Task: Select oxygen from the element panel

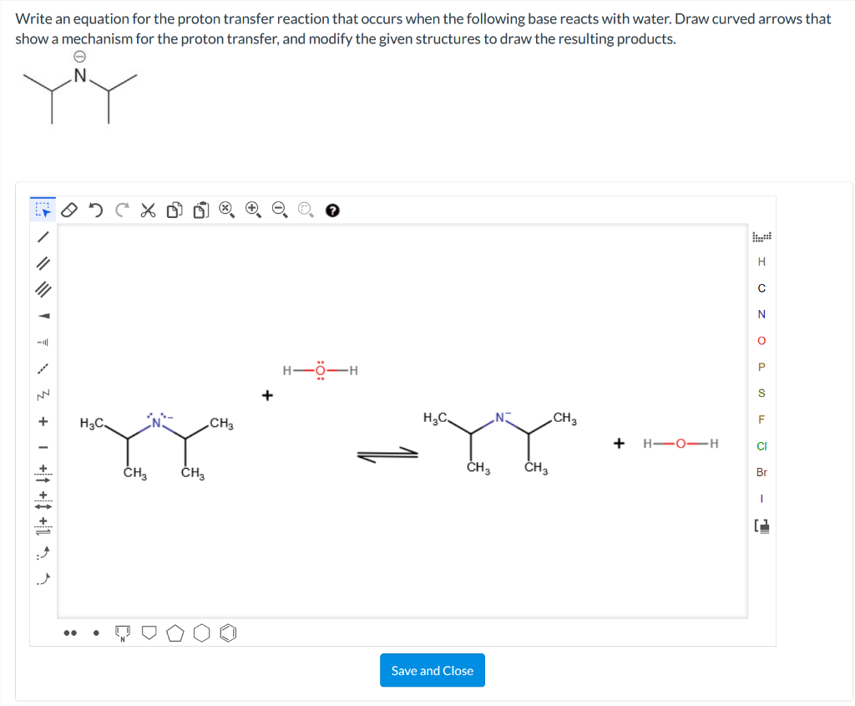Action: point(761,339)
